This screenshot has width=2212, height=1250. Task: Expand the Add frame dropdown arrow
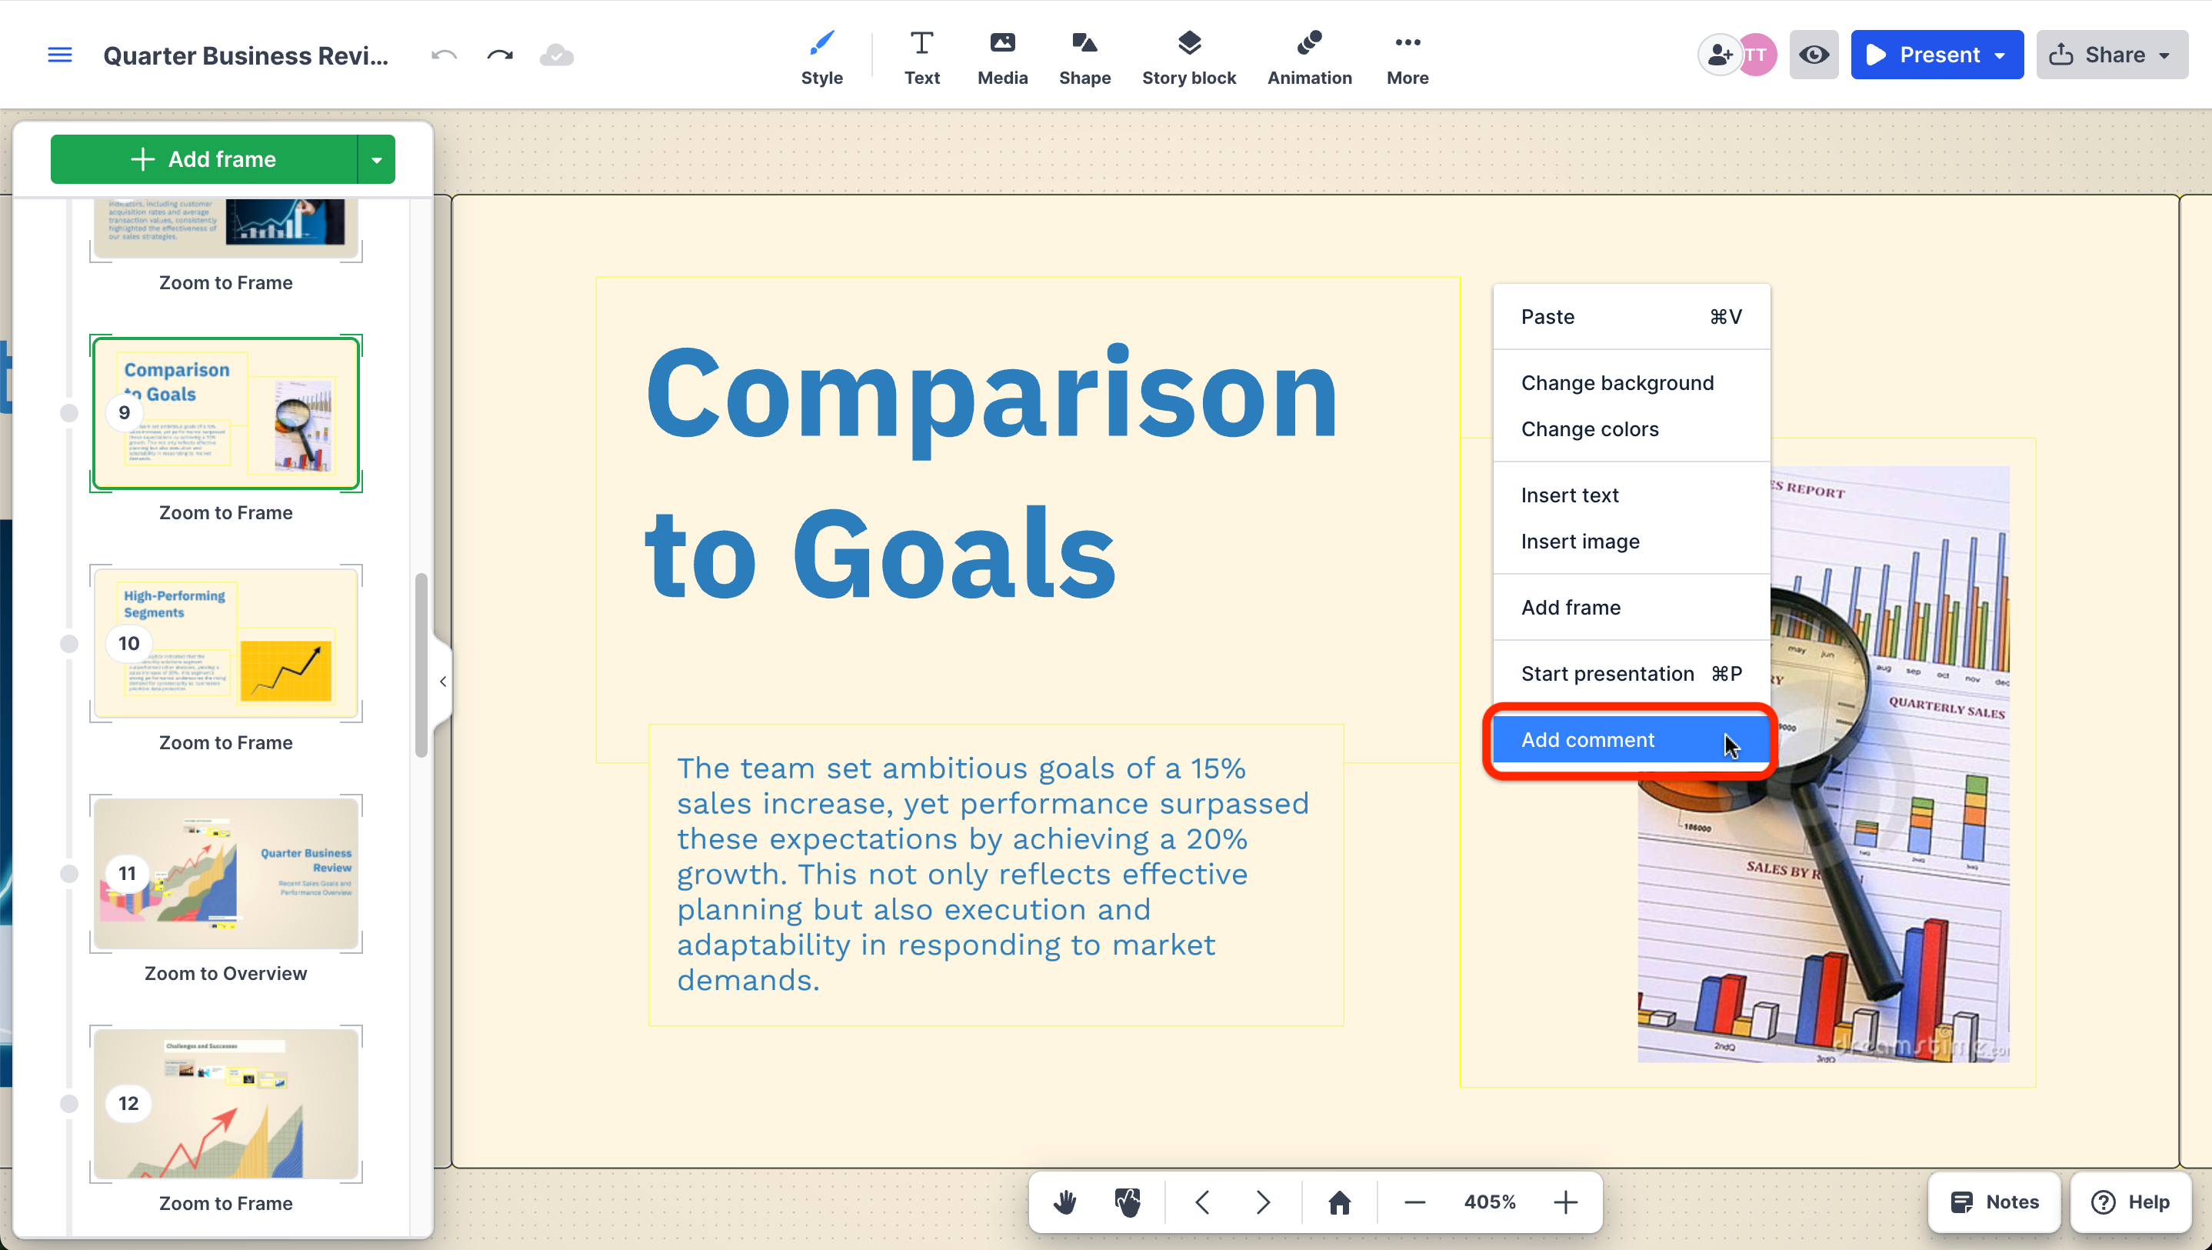point(376,159)
